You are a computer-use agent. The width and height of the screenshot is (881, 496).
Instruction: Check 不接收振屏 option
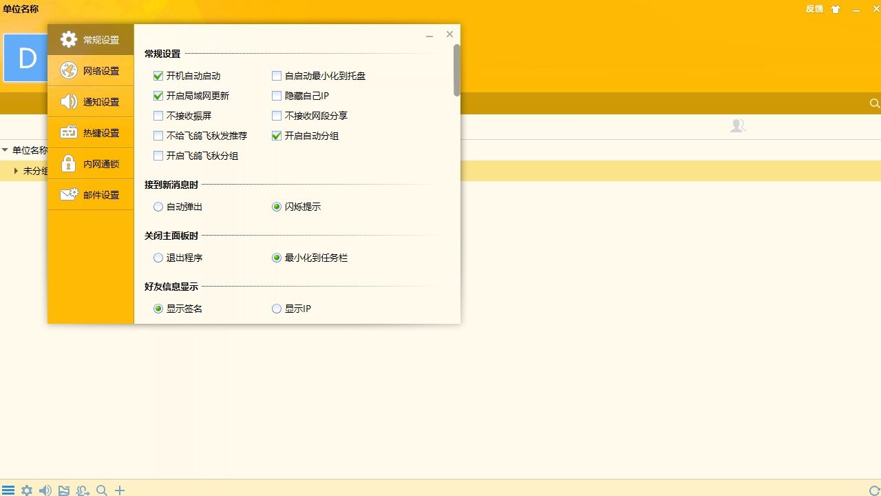(158, 116)
